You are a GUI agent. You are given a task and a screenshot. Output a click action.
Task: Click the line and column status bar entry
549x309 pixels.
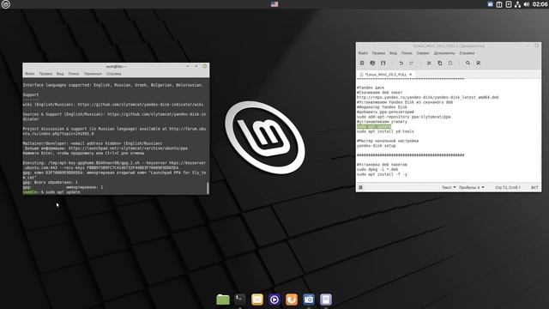508,187
